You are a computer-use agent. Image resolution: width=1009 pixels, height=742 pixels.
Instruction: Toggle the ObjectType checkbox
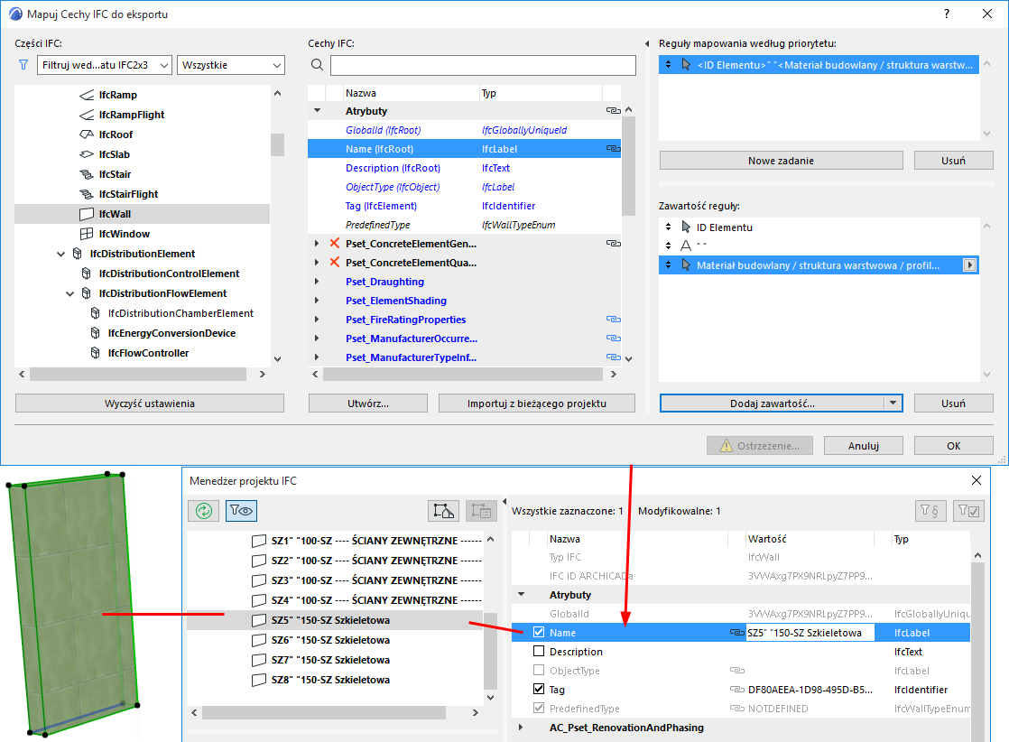pyautogui.click(x=539, y=671)
